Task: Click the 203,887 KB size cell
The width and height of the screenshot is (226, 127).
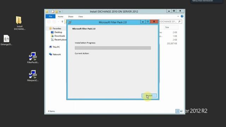Action: pyautogui.click(x=172, y=43)
